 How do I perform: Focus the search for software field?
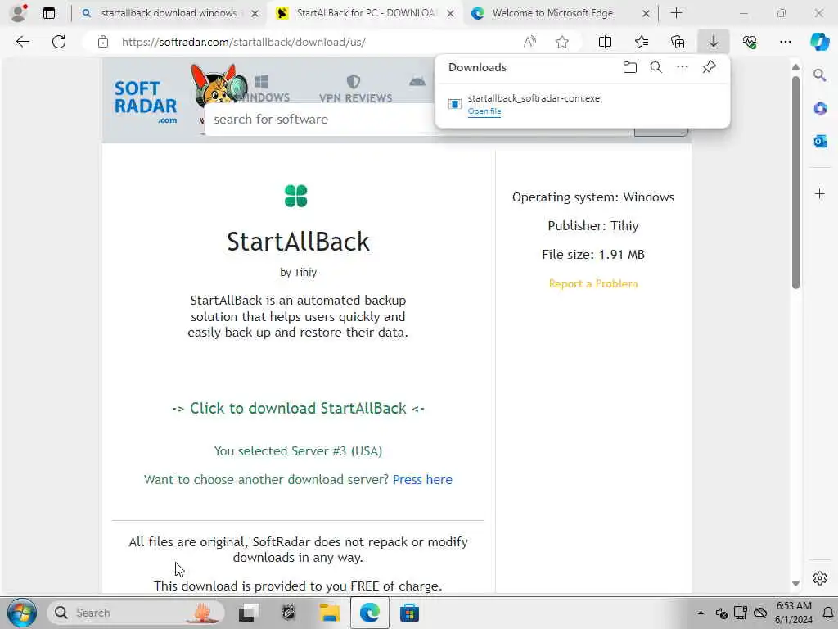(x=321, y=120)
